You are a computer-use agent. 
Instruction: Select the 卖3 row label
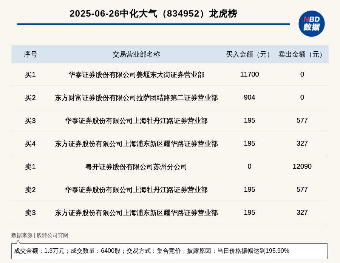click(x=30, y=213)
